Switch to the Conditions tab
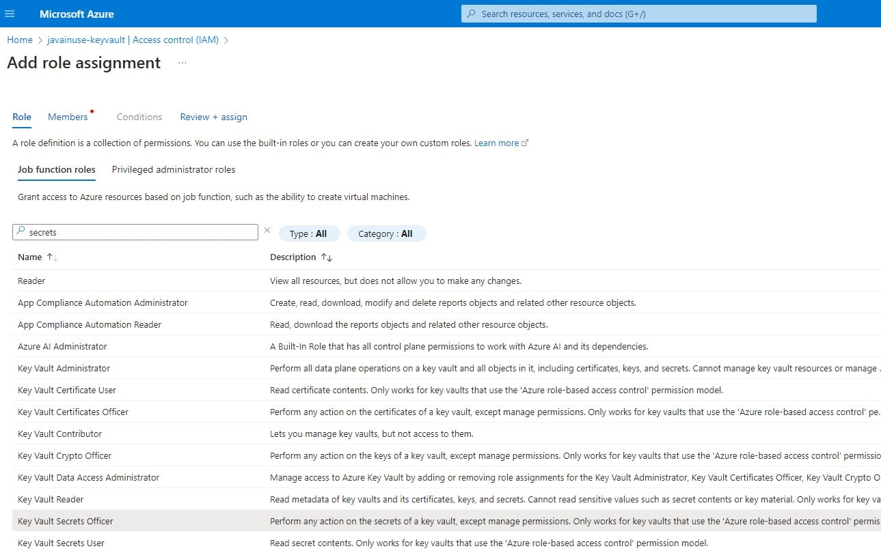The width and height of the screenshot is (881, 553). coord(139,117)
